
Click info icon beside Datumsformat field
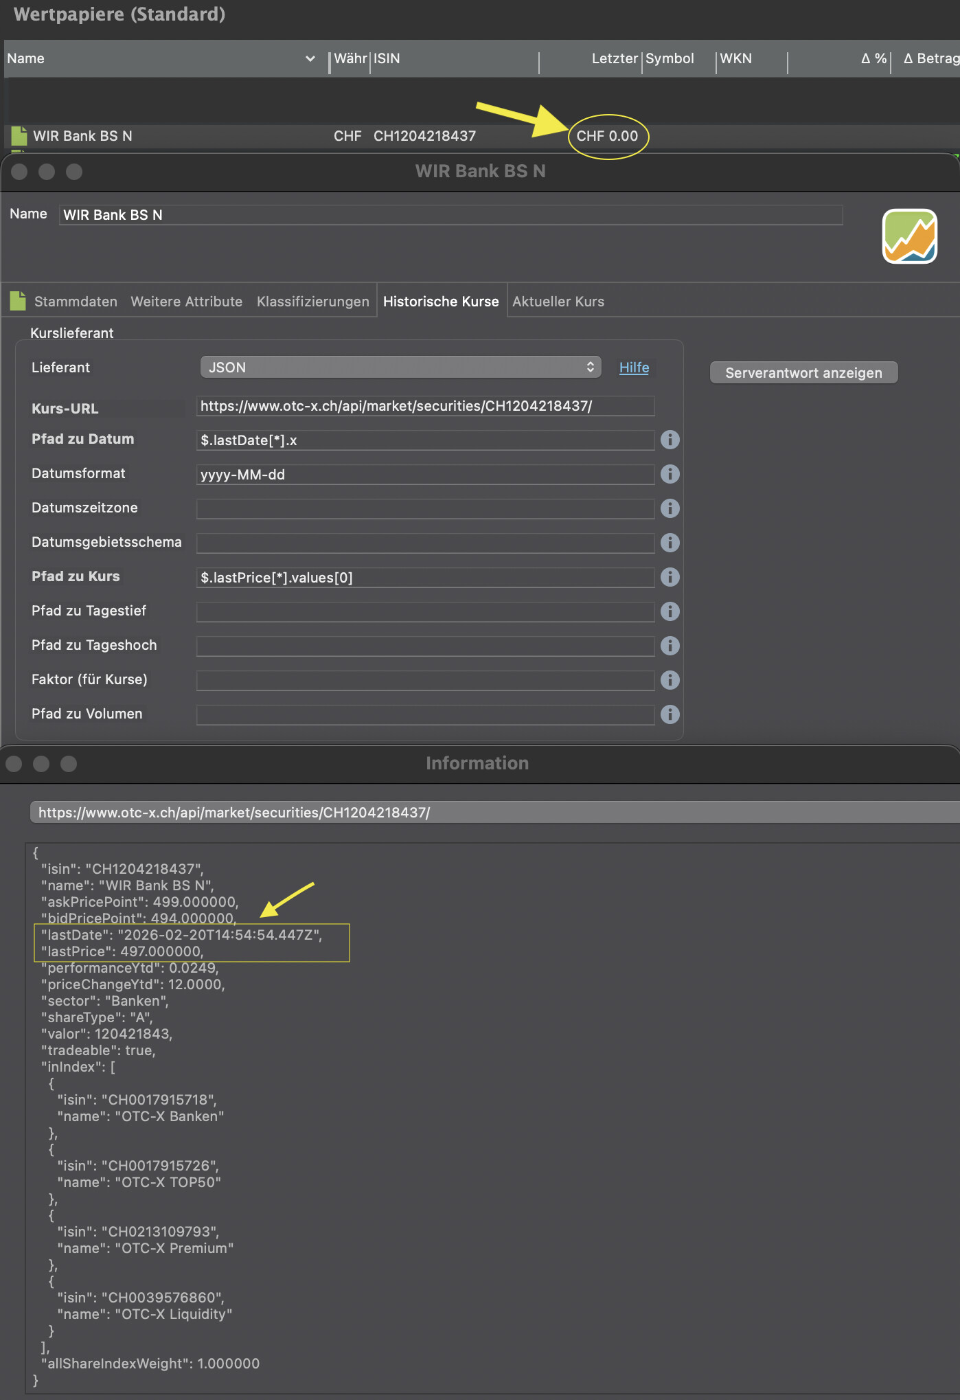pyautogui.click(x=670, y=474)
